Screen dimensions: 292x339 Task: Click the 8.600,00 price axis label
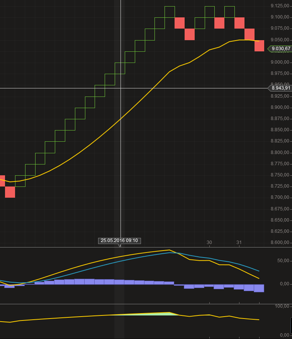[x=280, y=242]
